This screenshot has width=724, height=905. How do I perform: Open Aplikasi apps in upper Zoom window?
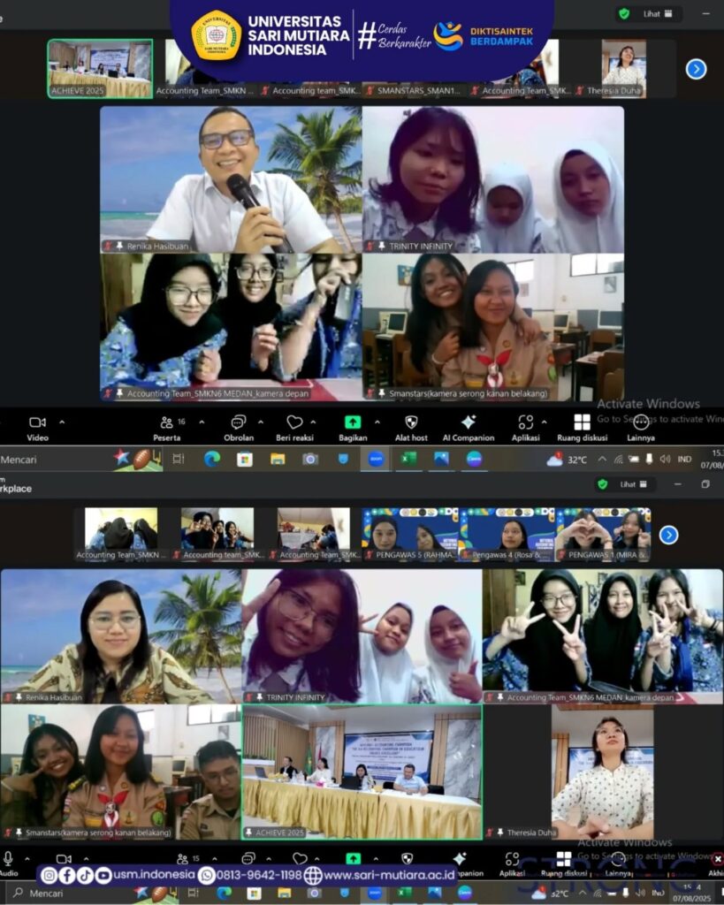pos(525,428)
